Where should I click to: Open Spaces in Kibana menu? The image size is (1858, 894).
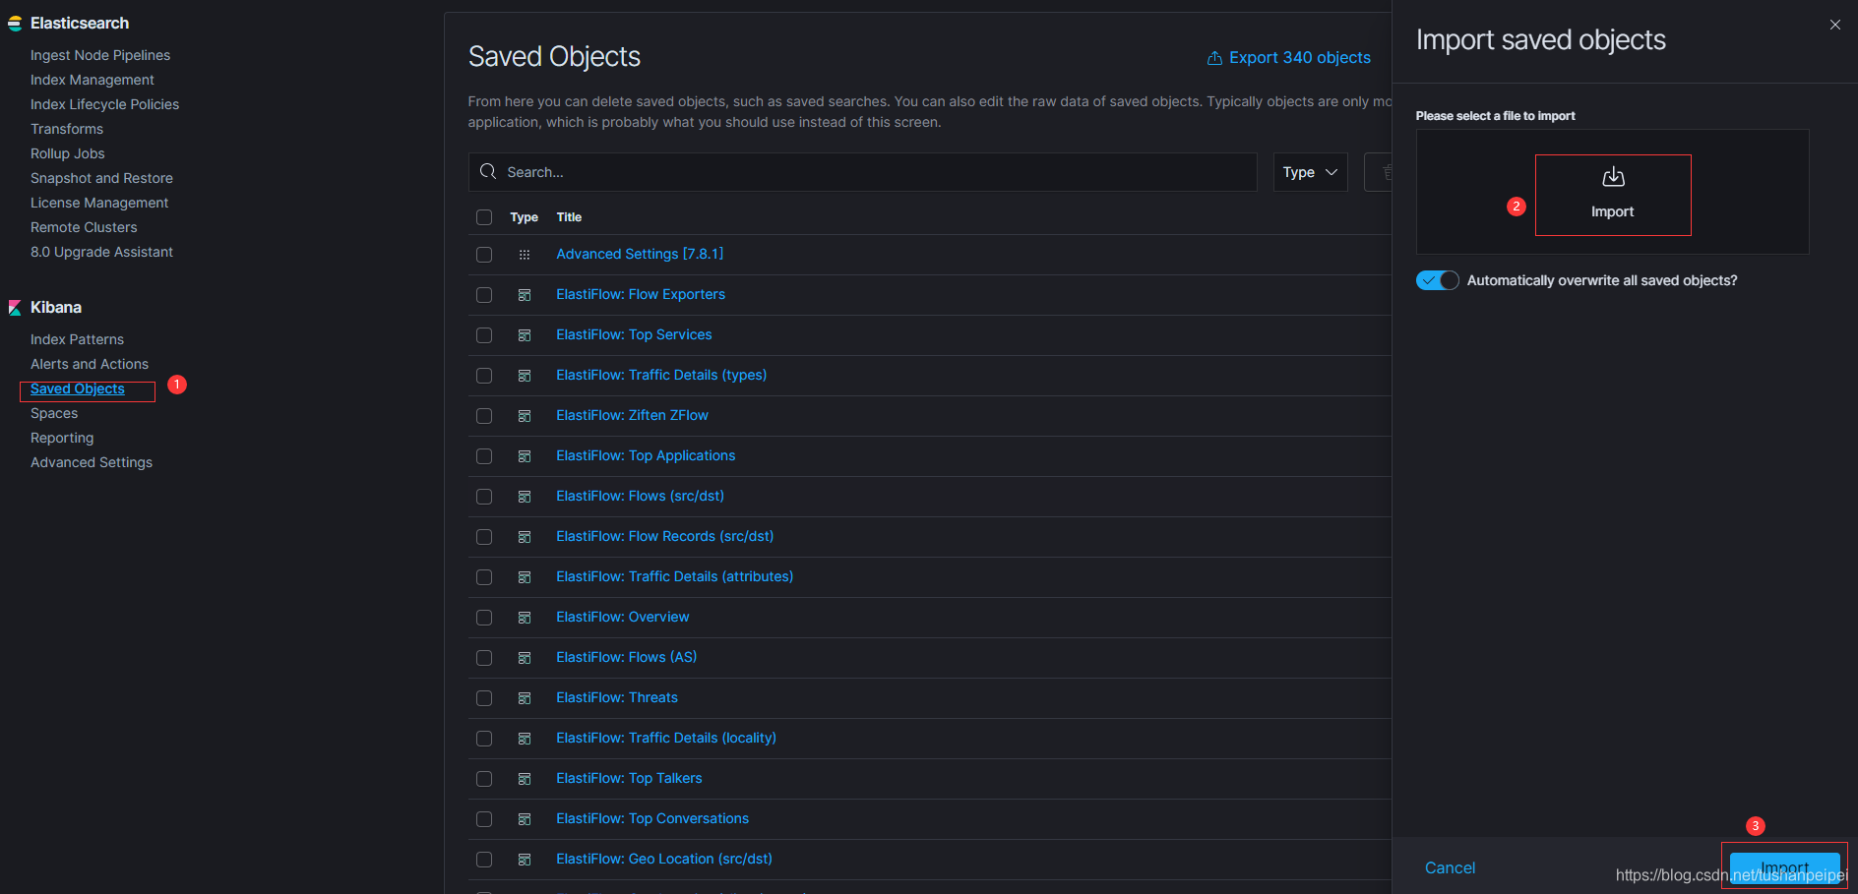point(54,413)
